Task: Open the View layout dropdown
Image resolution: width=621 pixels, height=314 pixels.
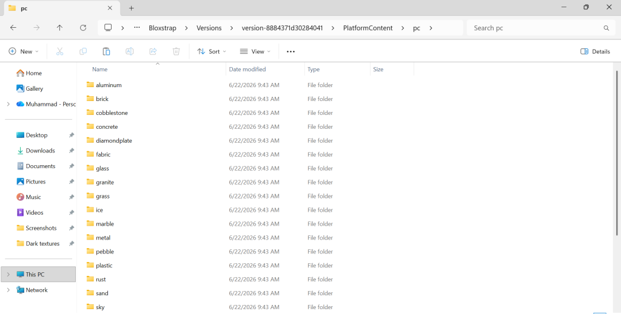Action: [255, 51]
